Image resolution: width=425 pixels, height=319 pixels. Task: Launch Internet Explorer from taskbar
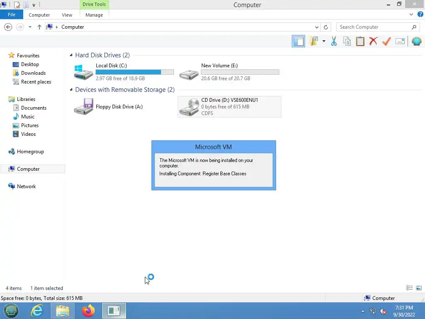coord(37,311)
